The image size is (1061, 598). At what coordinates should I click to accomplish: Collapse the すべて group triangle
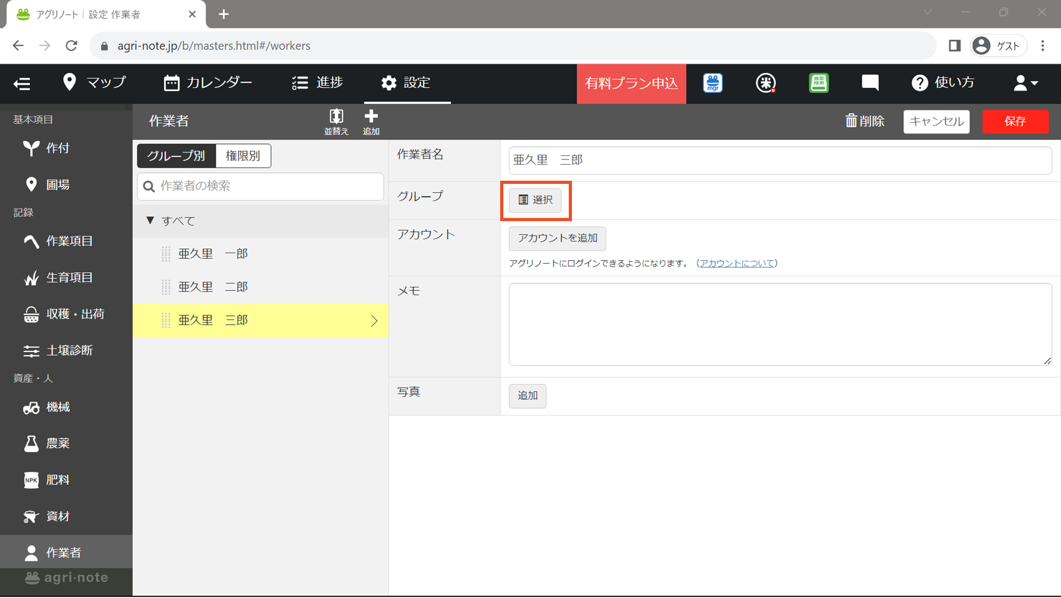click(150, 220)
